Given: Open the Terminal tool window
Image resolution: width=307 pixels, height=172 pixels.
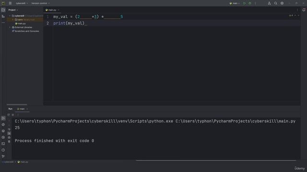Looking at the screenshot, I should pos(3,144).
